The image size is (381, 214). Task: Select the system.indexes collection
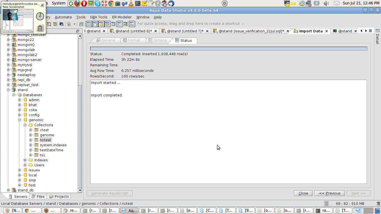click(x=53, y=145)
